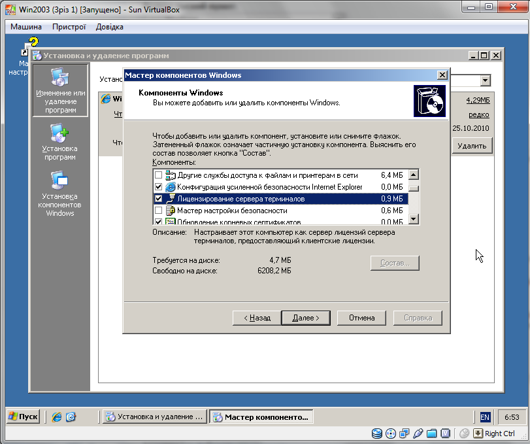Open 'Установка компонентов Windows' sidebar icon
The height and width of the screenshot is (444, 530).
[x=60, y=194]
